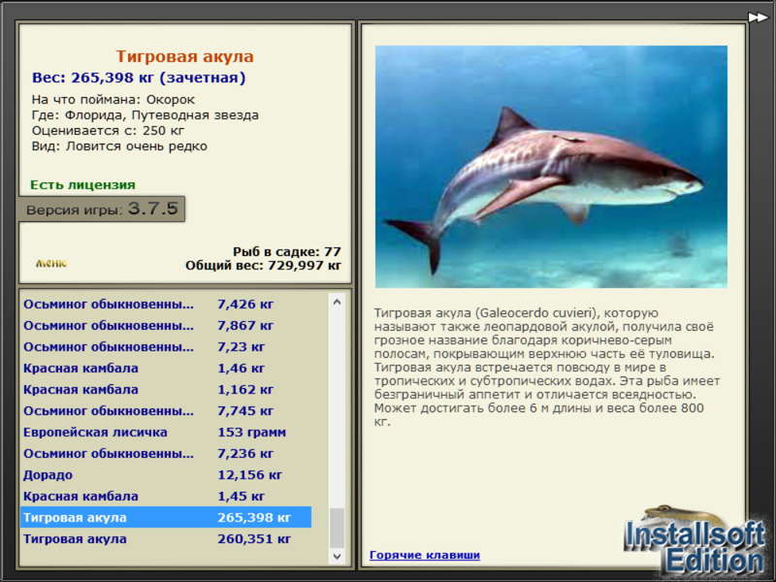This screenshot has width=776, height=582.
Task: Select Европейская лисичка 153 грамм row
Action: [166, 432]
